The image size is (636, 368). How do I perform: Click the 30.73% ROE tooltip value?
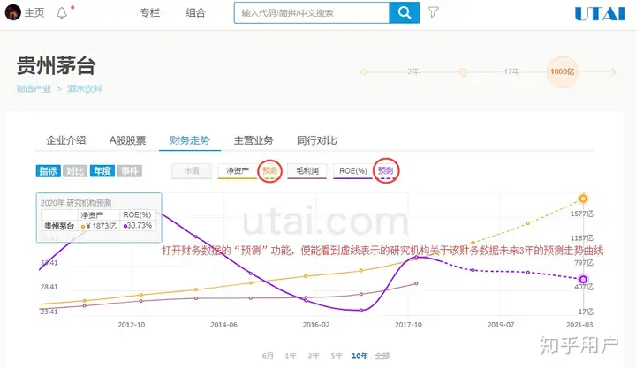[138, 225]
